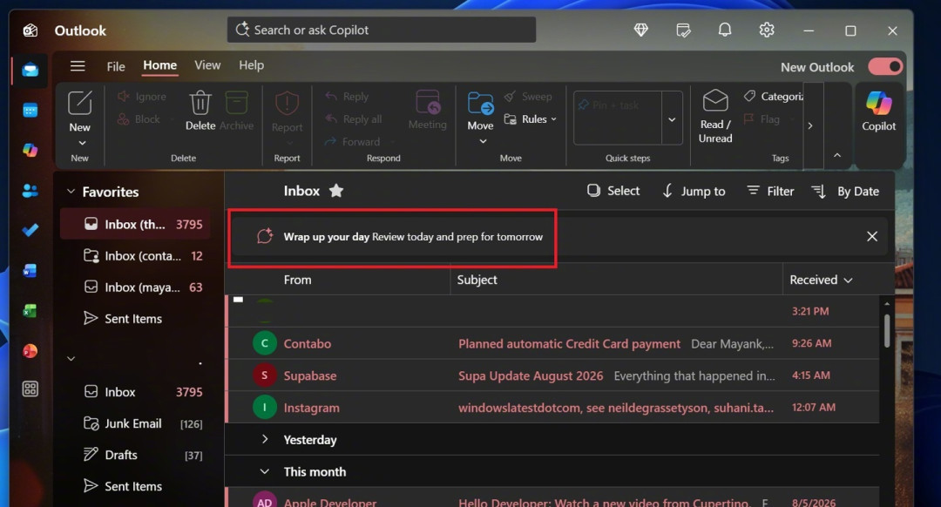Screen dimensions: 941x507
Task: Click the Archive ribbon button
Action: (236, 111)
